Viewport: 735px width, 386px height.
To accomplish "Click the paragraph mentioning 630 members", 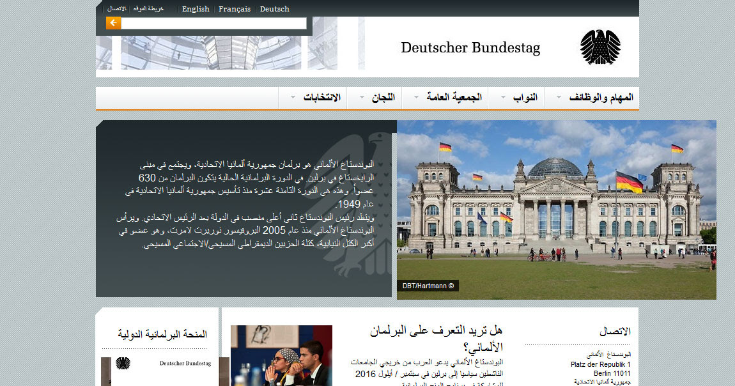I will coord(249,185).
